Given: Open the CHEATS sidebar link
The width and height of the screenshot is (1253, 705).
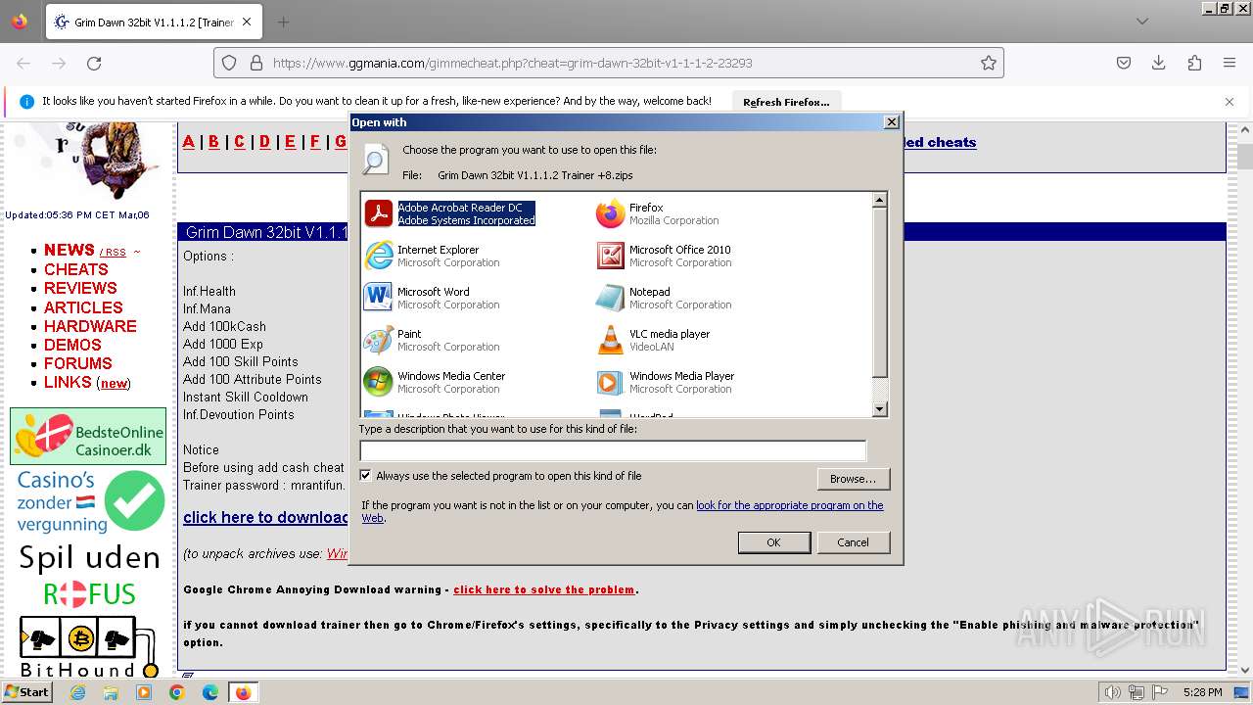Looking at the screenshot, I should (76, 269).
